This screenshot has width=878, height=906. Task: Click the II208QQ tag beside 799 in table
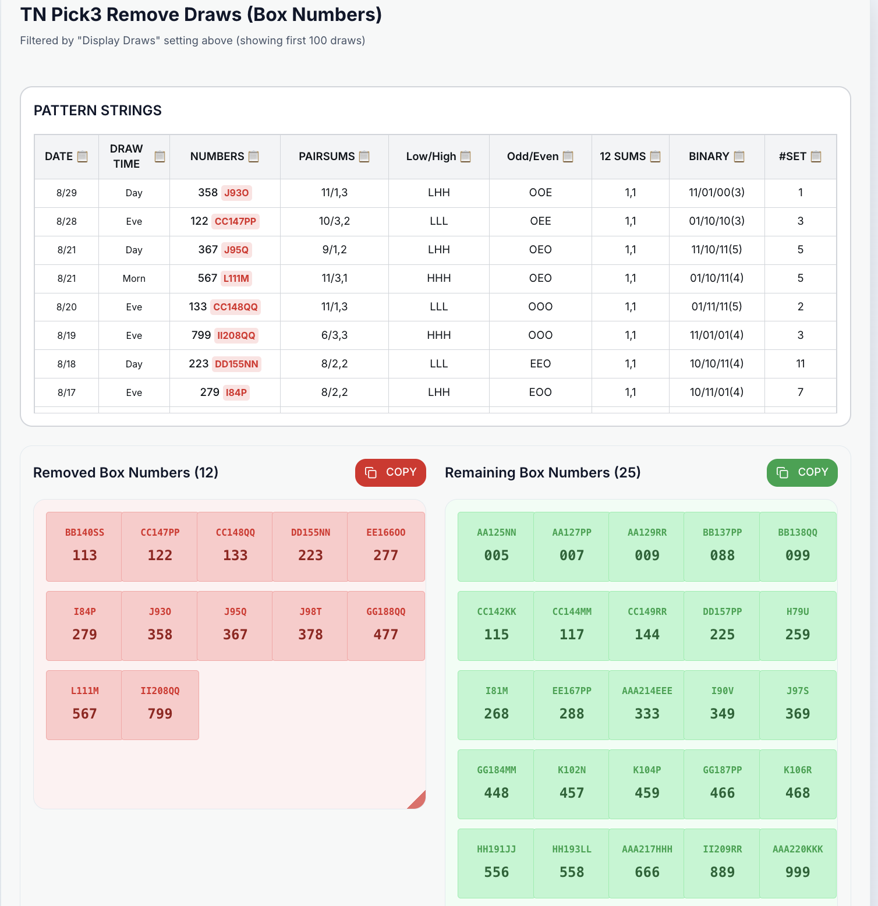pyautogui.click(x=236, y=335)
